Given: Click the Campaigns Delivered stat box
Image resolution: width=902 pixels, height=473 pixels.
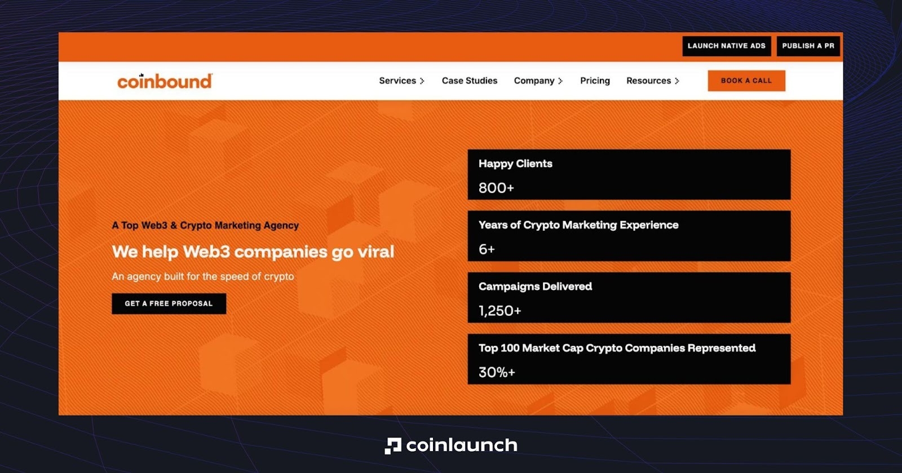Looking at the screenshot, I should coord(629,297).
